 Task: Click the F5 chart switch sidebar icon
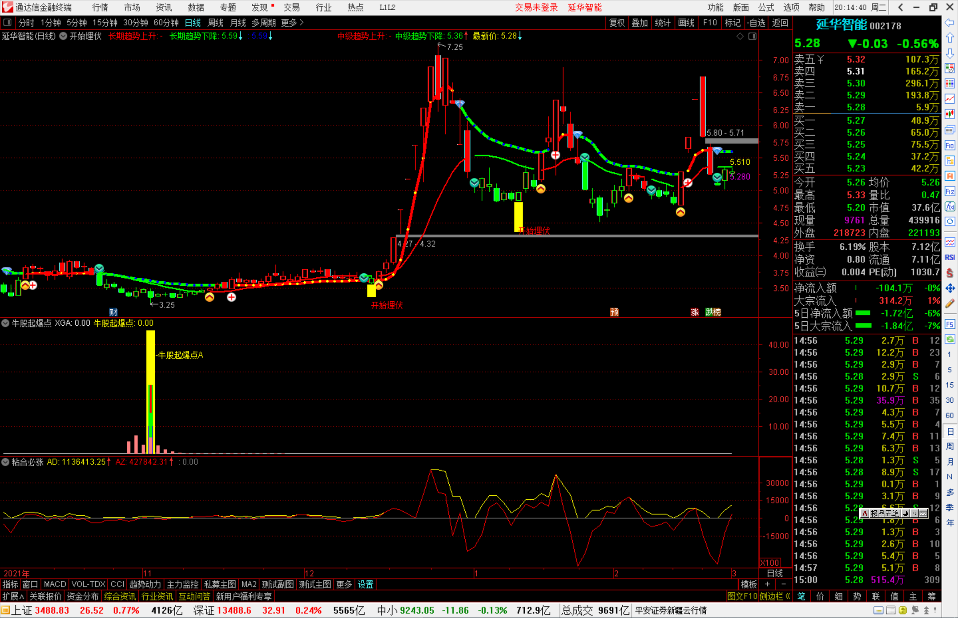click(x=950, y=324)
